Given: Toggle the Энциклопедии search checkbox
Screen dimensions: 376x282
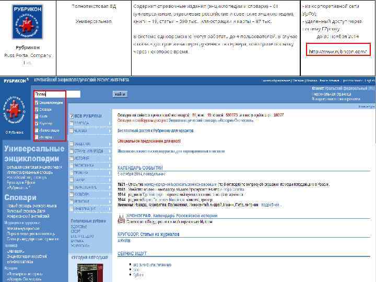Looking at the screenshot, I should coord(37,103).
